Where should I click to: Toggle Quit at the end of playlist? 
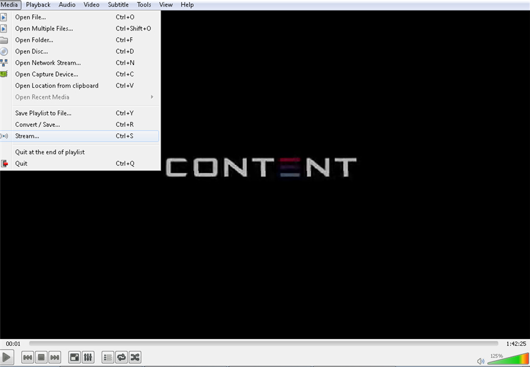pos(80,152)
